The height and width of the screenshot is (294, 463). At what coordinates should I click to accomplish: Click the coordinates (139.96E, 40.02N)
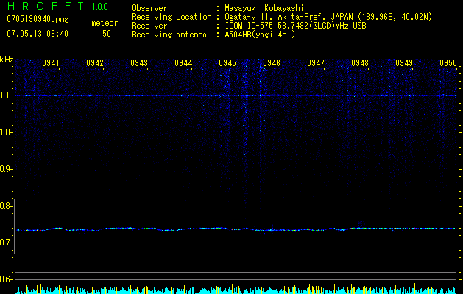click(x=395, y=17)
